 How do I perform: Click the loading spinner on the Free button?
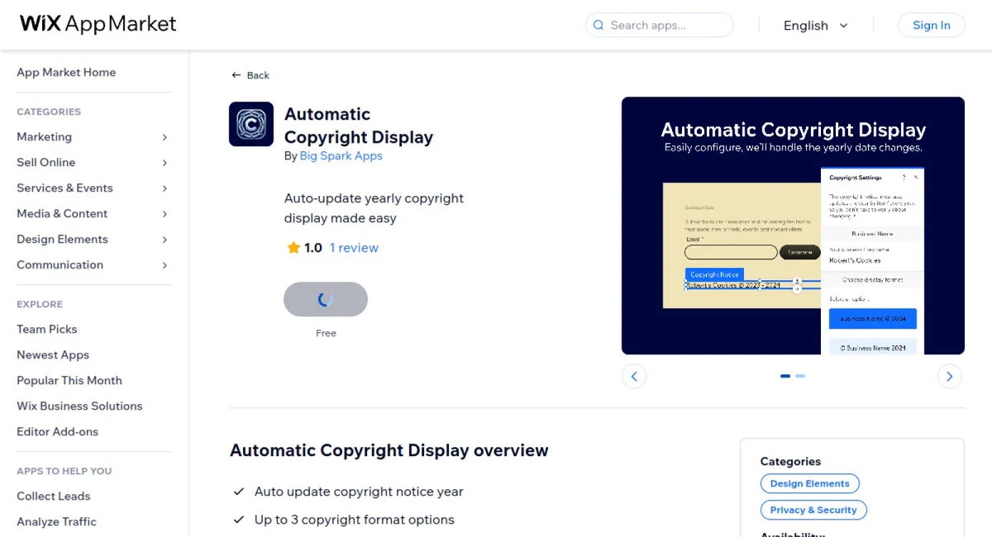(326, 299)
